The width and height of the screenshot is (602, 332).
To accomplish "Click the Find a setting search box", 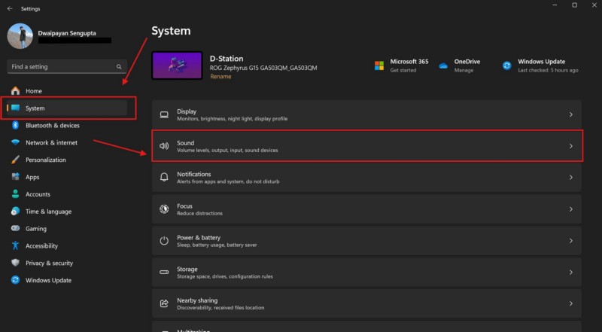I will pos(64,67).
